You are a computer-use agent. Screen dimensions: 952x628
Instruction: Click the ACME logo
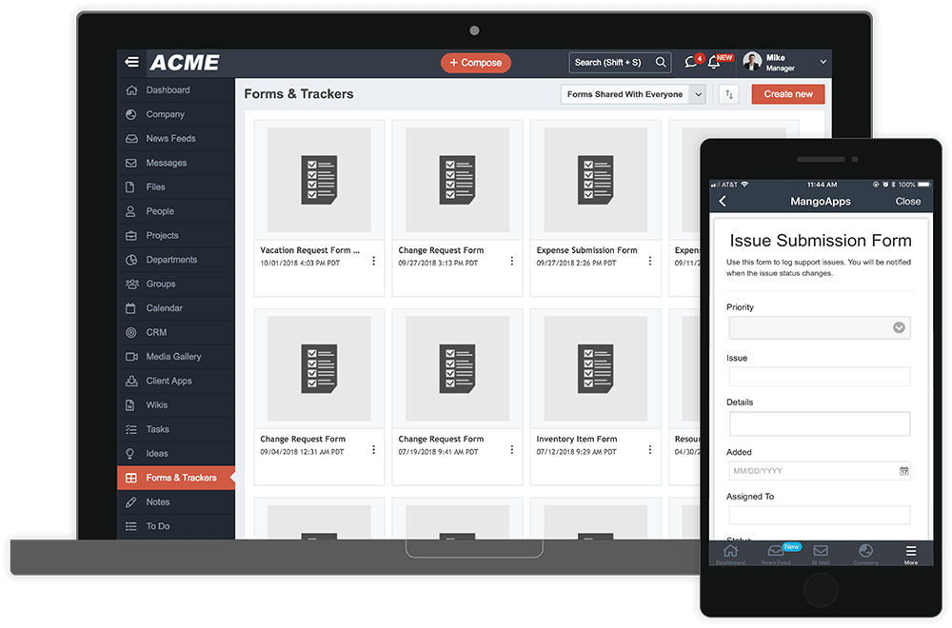(185, 63)
